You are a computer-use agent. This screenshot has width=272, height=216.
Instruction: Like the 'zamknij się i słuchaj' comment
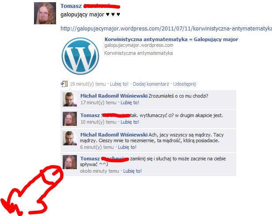coord(132,171)
